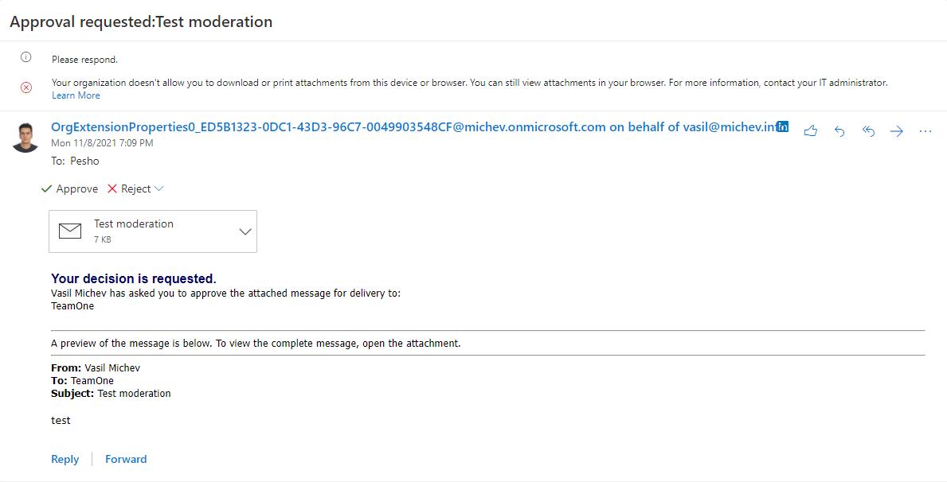This screenshot has width=947, height=482.
Task: Click the LinkedIn icon beside sender address
Action: point(782,127)
